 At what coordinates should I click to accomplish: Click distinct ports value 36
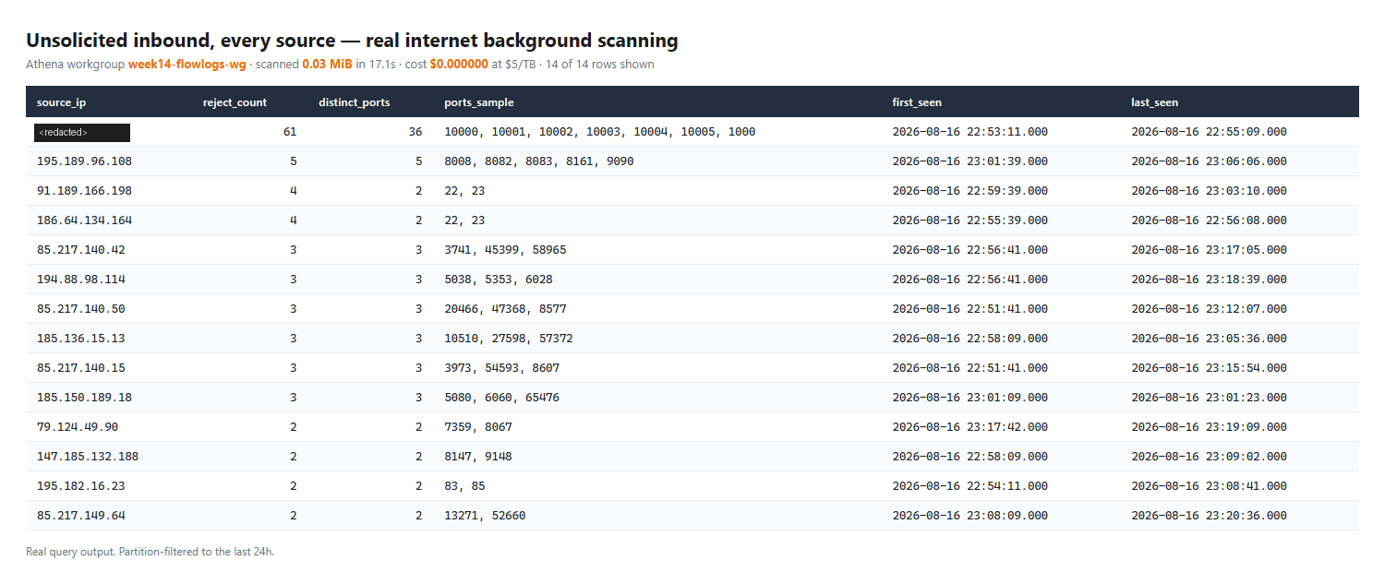click(415, 132)
